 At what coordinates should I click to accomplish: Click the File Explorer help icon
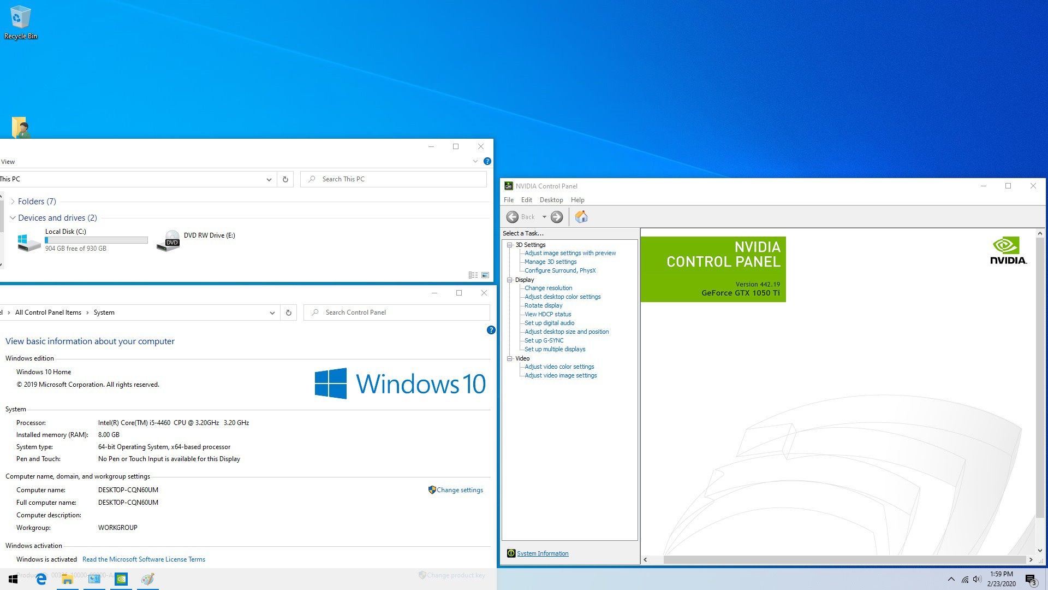point(487,161)
